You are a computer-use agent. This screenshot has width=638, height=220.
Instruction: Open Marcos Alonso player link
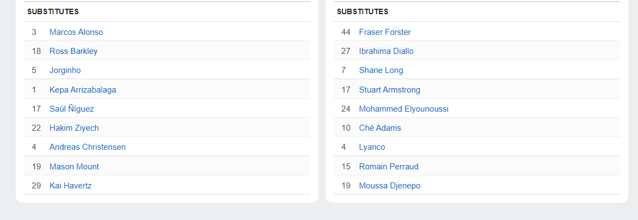pyautogui.click(x=76, y=32)
